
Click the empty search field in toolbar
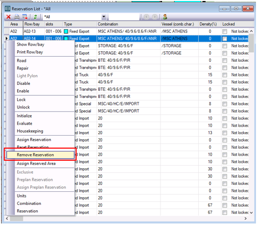(124, 17)
